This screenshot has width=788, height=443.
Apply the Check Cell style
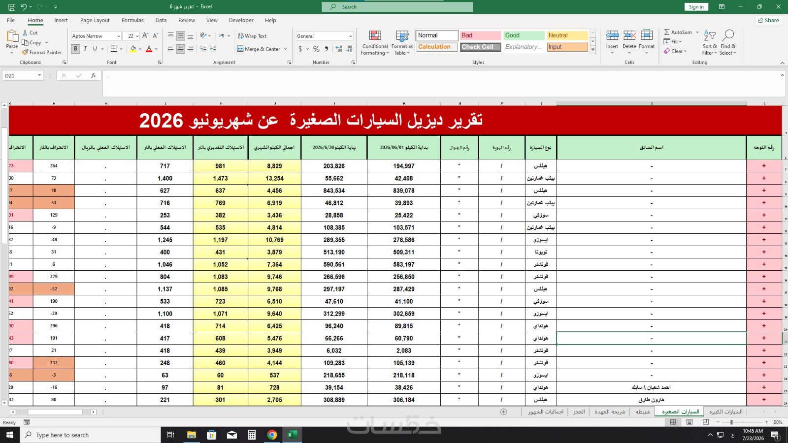(x=480, y=47)
